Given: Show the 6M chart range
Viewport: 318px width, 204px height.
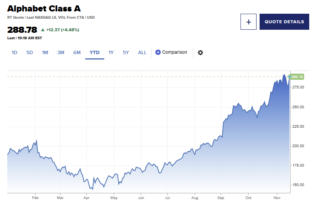Looking at the screenshot, I should (77, 53).
